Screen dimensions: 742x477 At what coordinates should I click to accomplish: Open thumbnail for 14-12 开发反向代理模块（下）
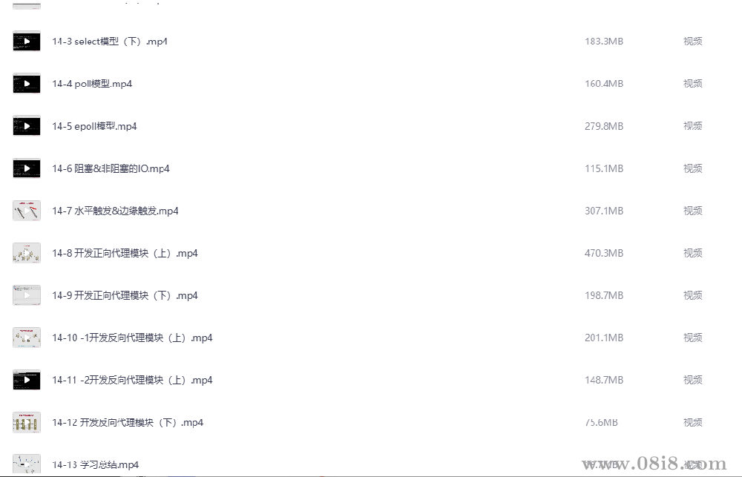coord(27,423)
